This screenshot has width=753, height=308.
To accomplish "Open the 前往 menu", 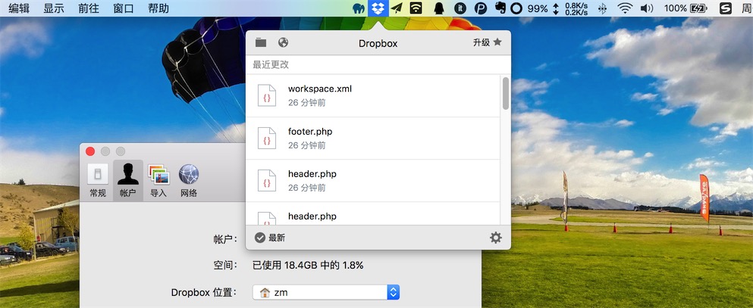I will (x=89, y=8).
